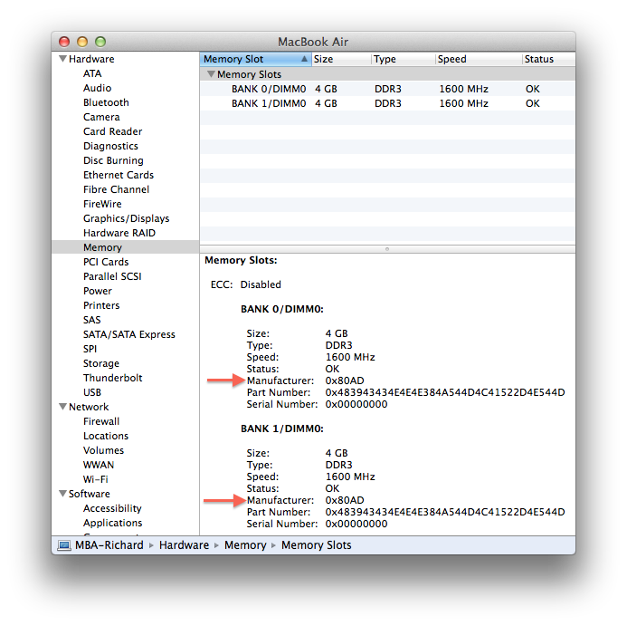Select Thunderbolt in the sidebar
This screenshot has width=627, height=626.
click(113, 378)
